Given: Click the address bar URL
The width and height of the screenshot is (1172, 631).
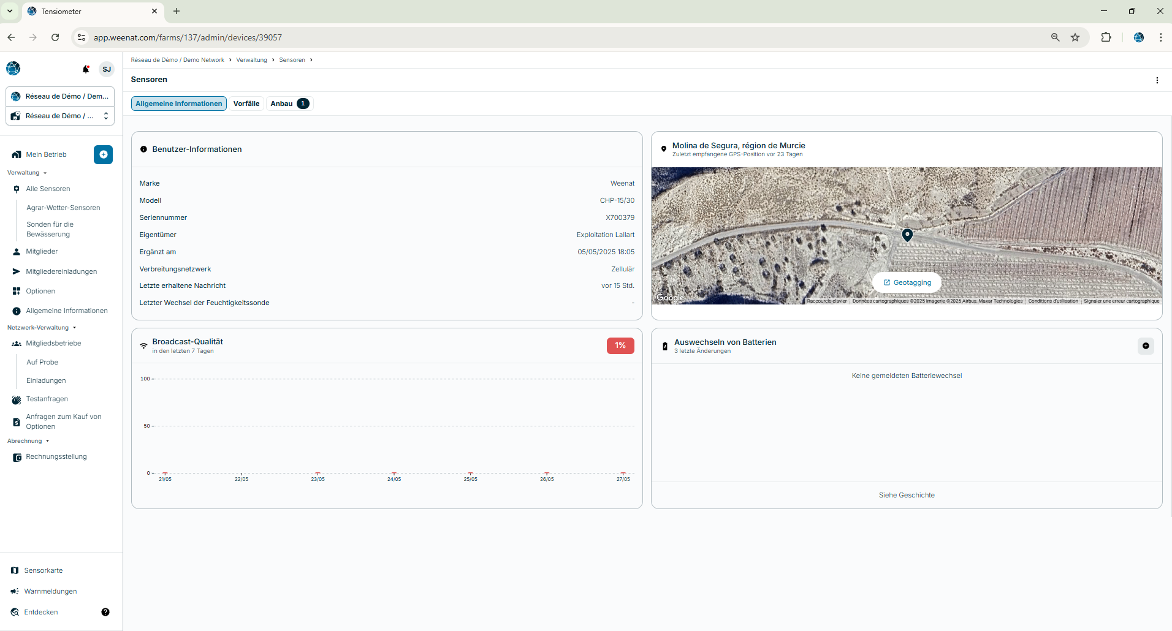Looking at the screenshot, I should point(188,37).
